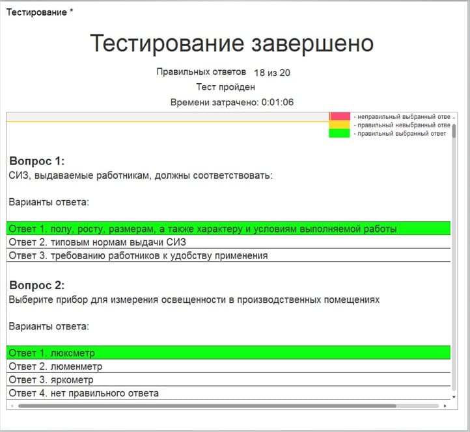Click the 'правильный выбранный ответ' legend label
The width and height of the screenshot is (470, 432).
pyautogui.click(x=402, y=133)
